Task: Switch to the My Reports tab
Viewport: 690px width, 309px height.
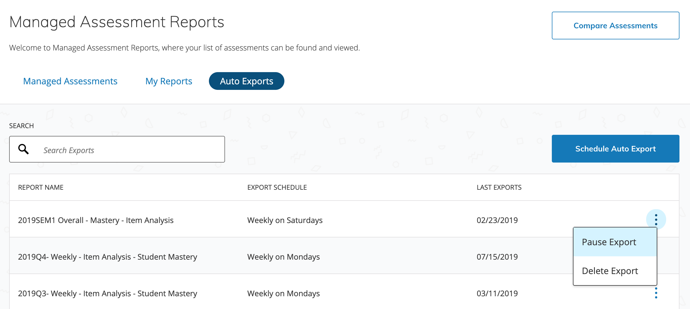Action: coord(168,81)
